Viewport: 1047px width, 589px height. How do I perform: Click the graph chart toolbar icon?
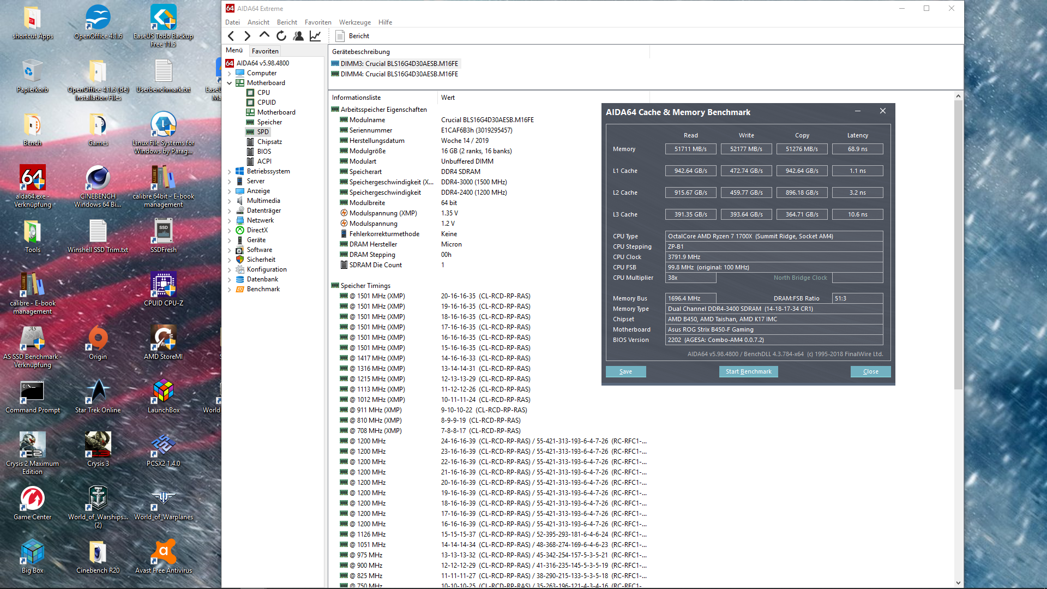coord(315,36)
